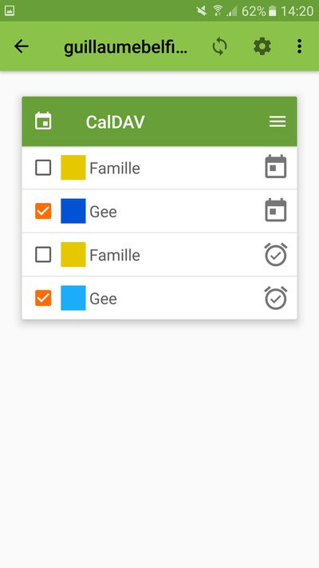Click task alarm icon on light blue Gee row
Image resolution: width=319 pixels, height=568 pixels.
coord(276,298)
